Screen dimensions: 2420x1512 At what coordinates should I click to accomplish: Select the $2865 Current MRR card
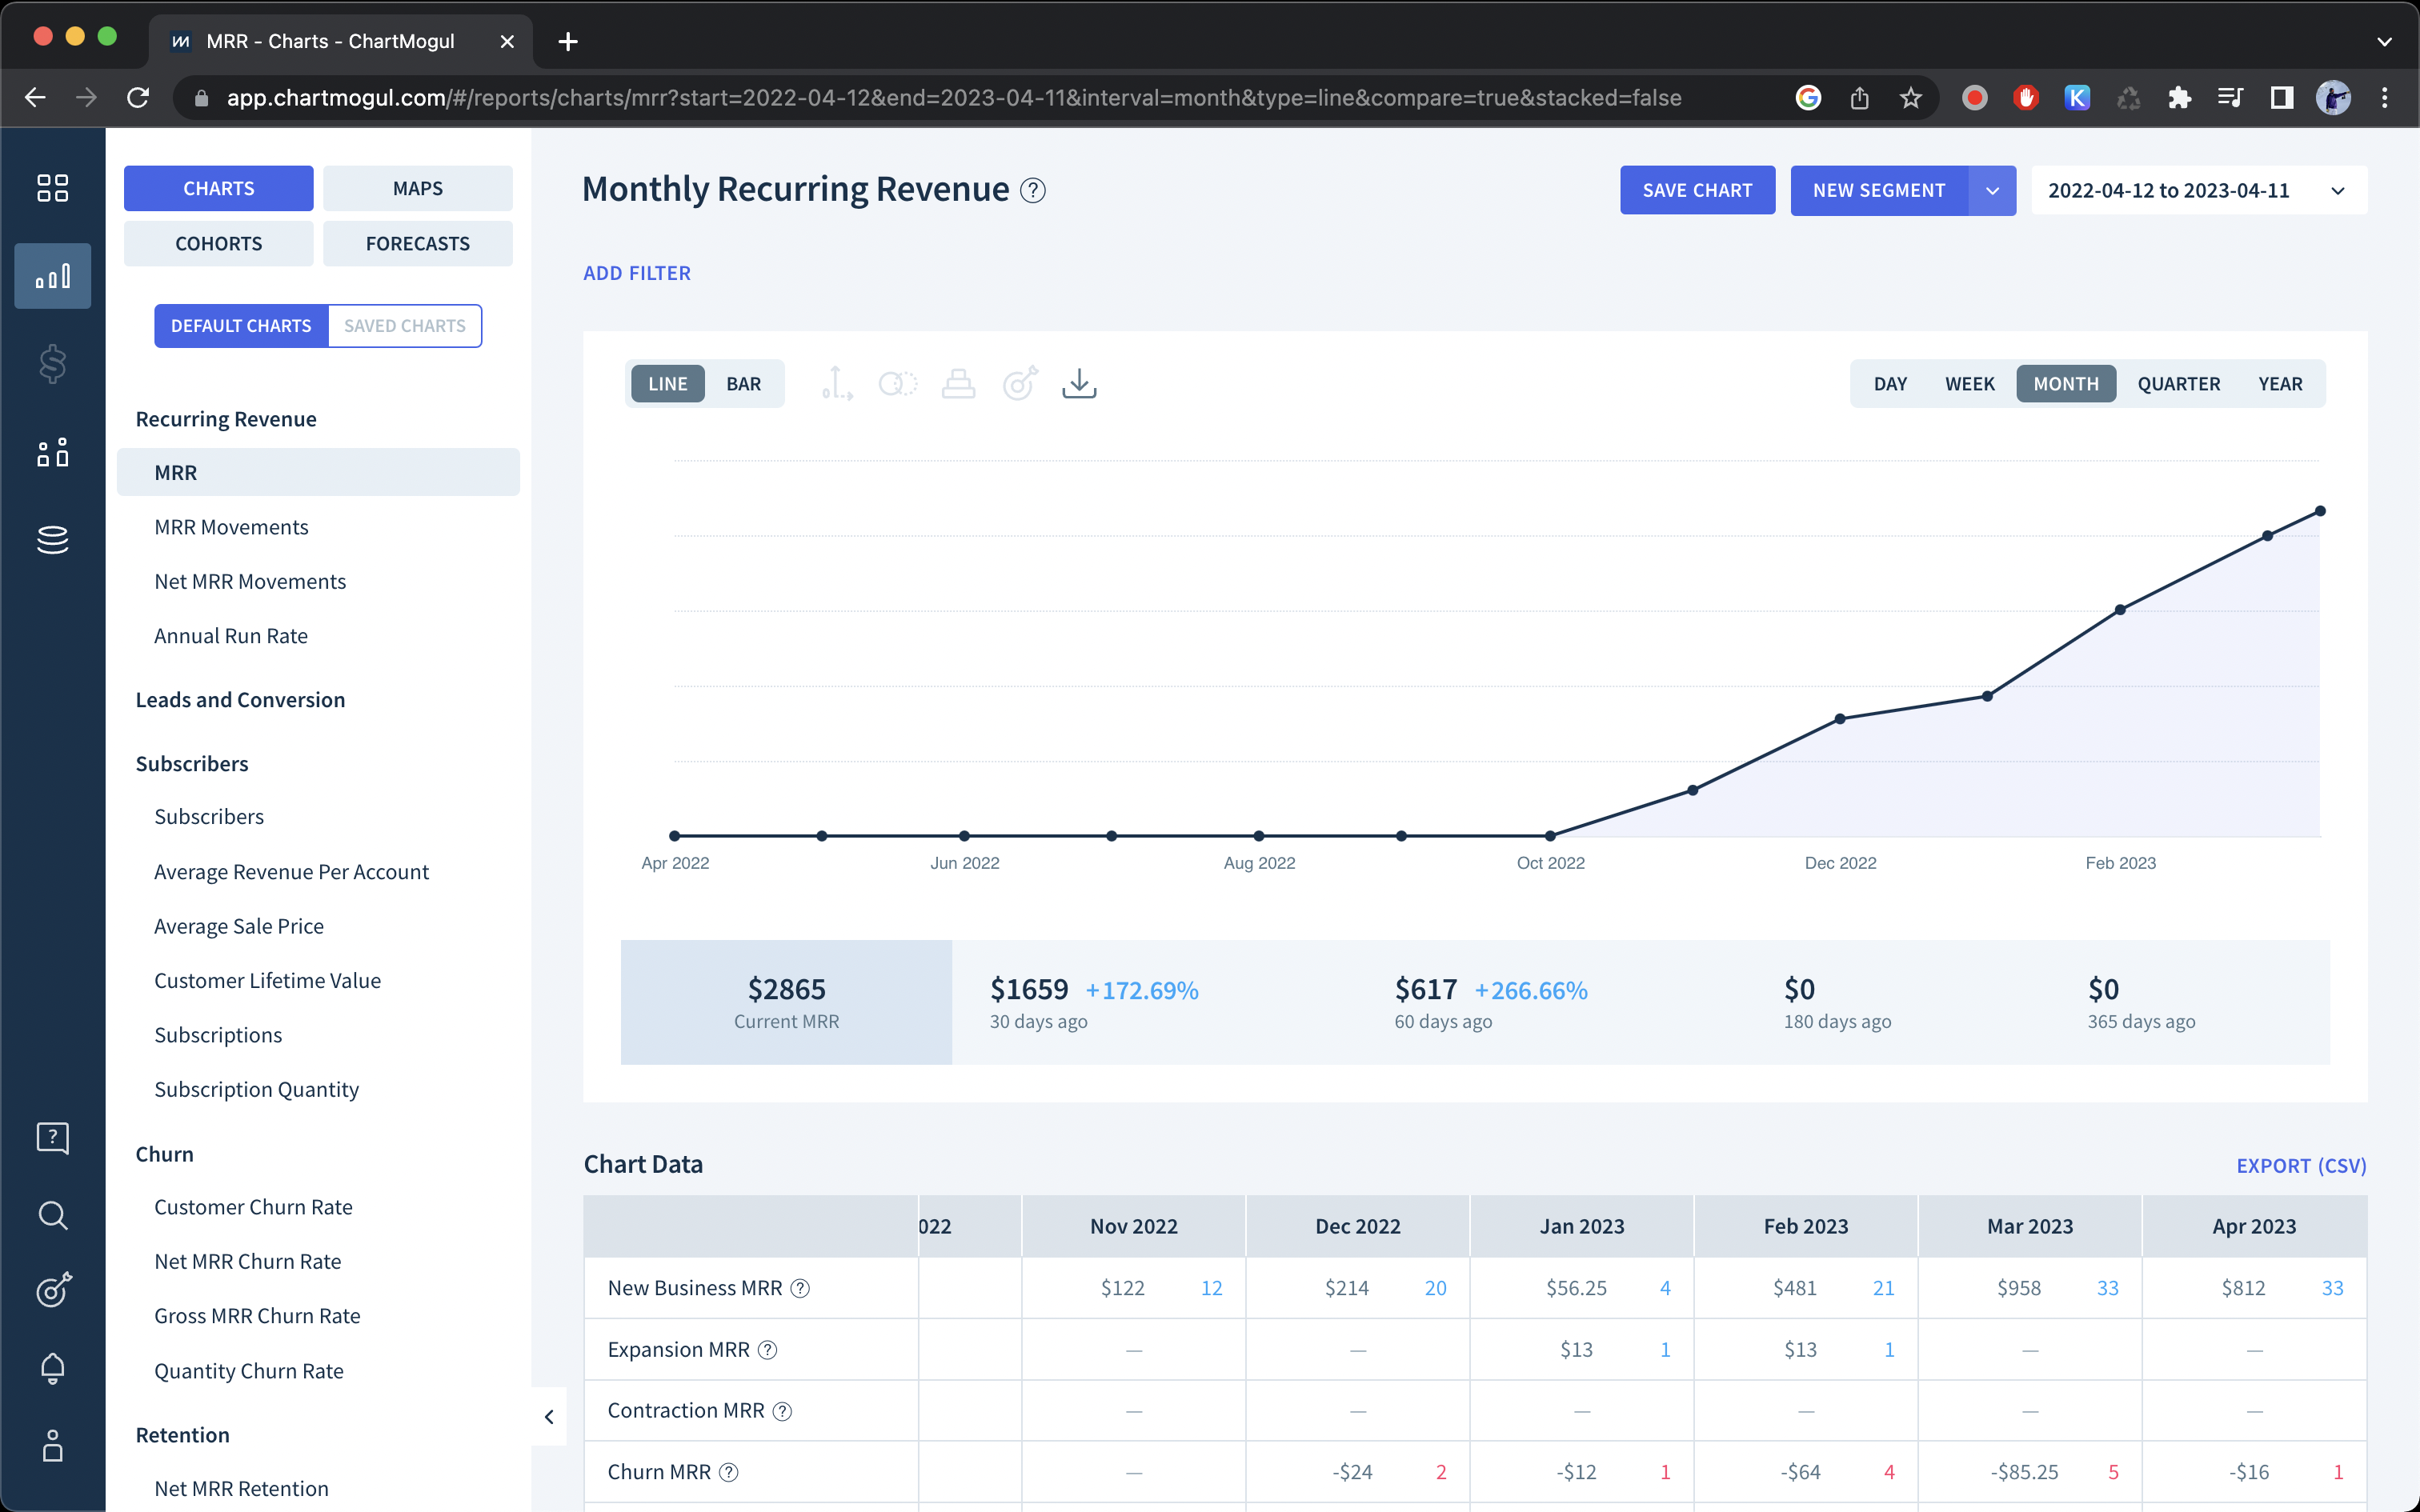[786, 1002]
